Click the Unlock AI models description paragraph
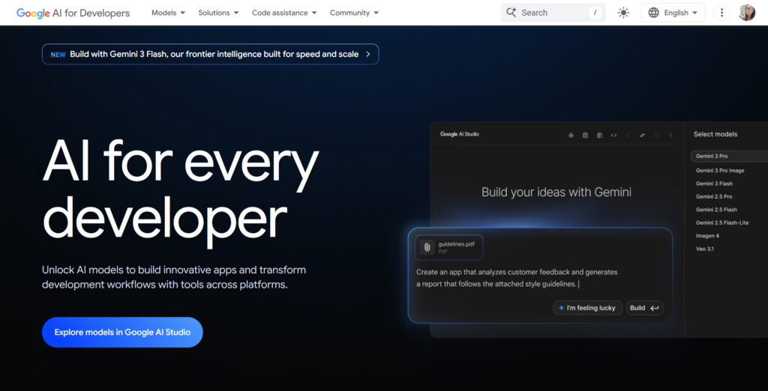Image resolution: width=768 pixels, height=391 pixels. pos(174,277)
